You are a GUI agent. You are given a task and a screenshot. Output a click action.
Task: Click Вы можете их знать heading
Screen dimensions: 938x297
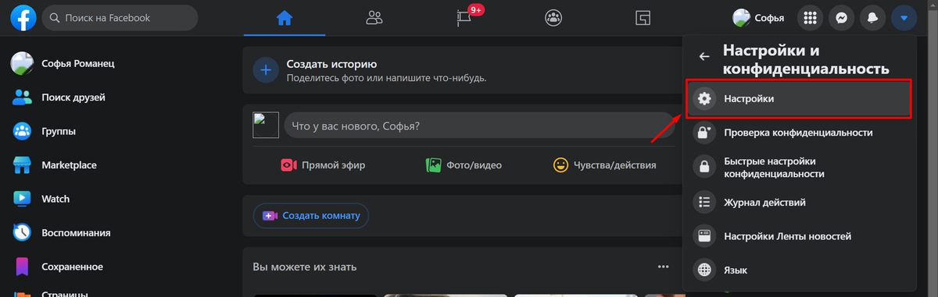[x=305, y=267]
